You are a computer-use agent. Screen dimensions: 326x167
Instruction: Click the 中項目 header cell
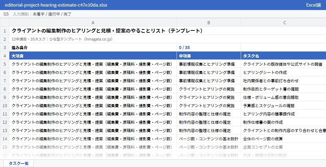209,56
